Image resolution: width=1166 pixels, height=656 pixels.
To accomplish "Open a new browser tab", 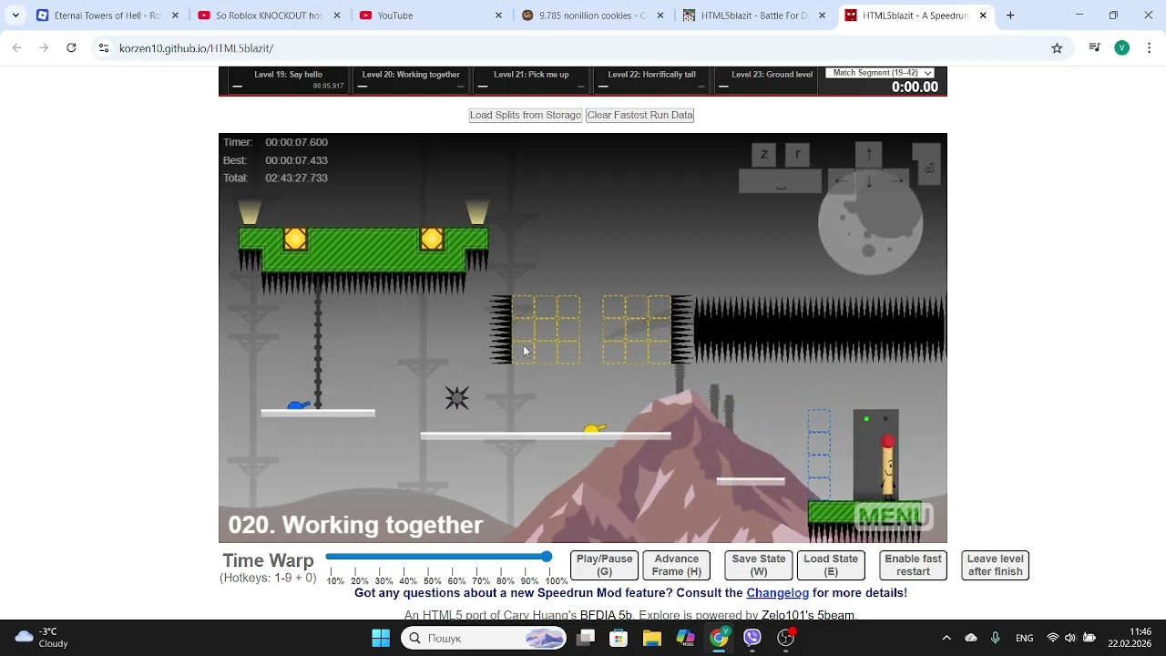I will 1010,15.
